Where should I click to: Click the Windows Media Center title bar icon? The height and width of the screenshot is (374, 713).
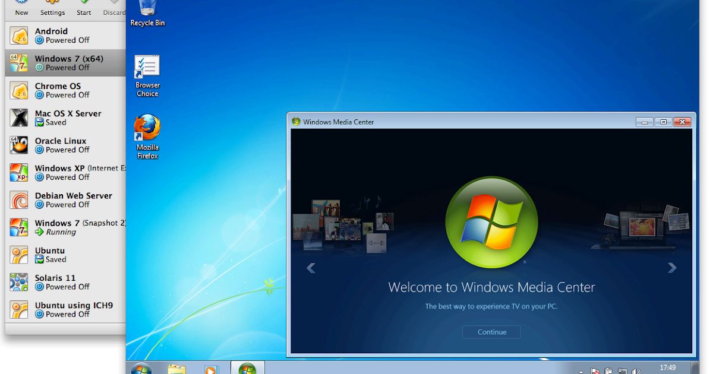pyautogui.click(x=296, y=122)
